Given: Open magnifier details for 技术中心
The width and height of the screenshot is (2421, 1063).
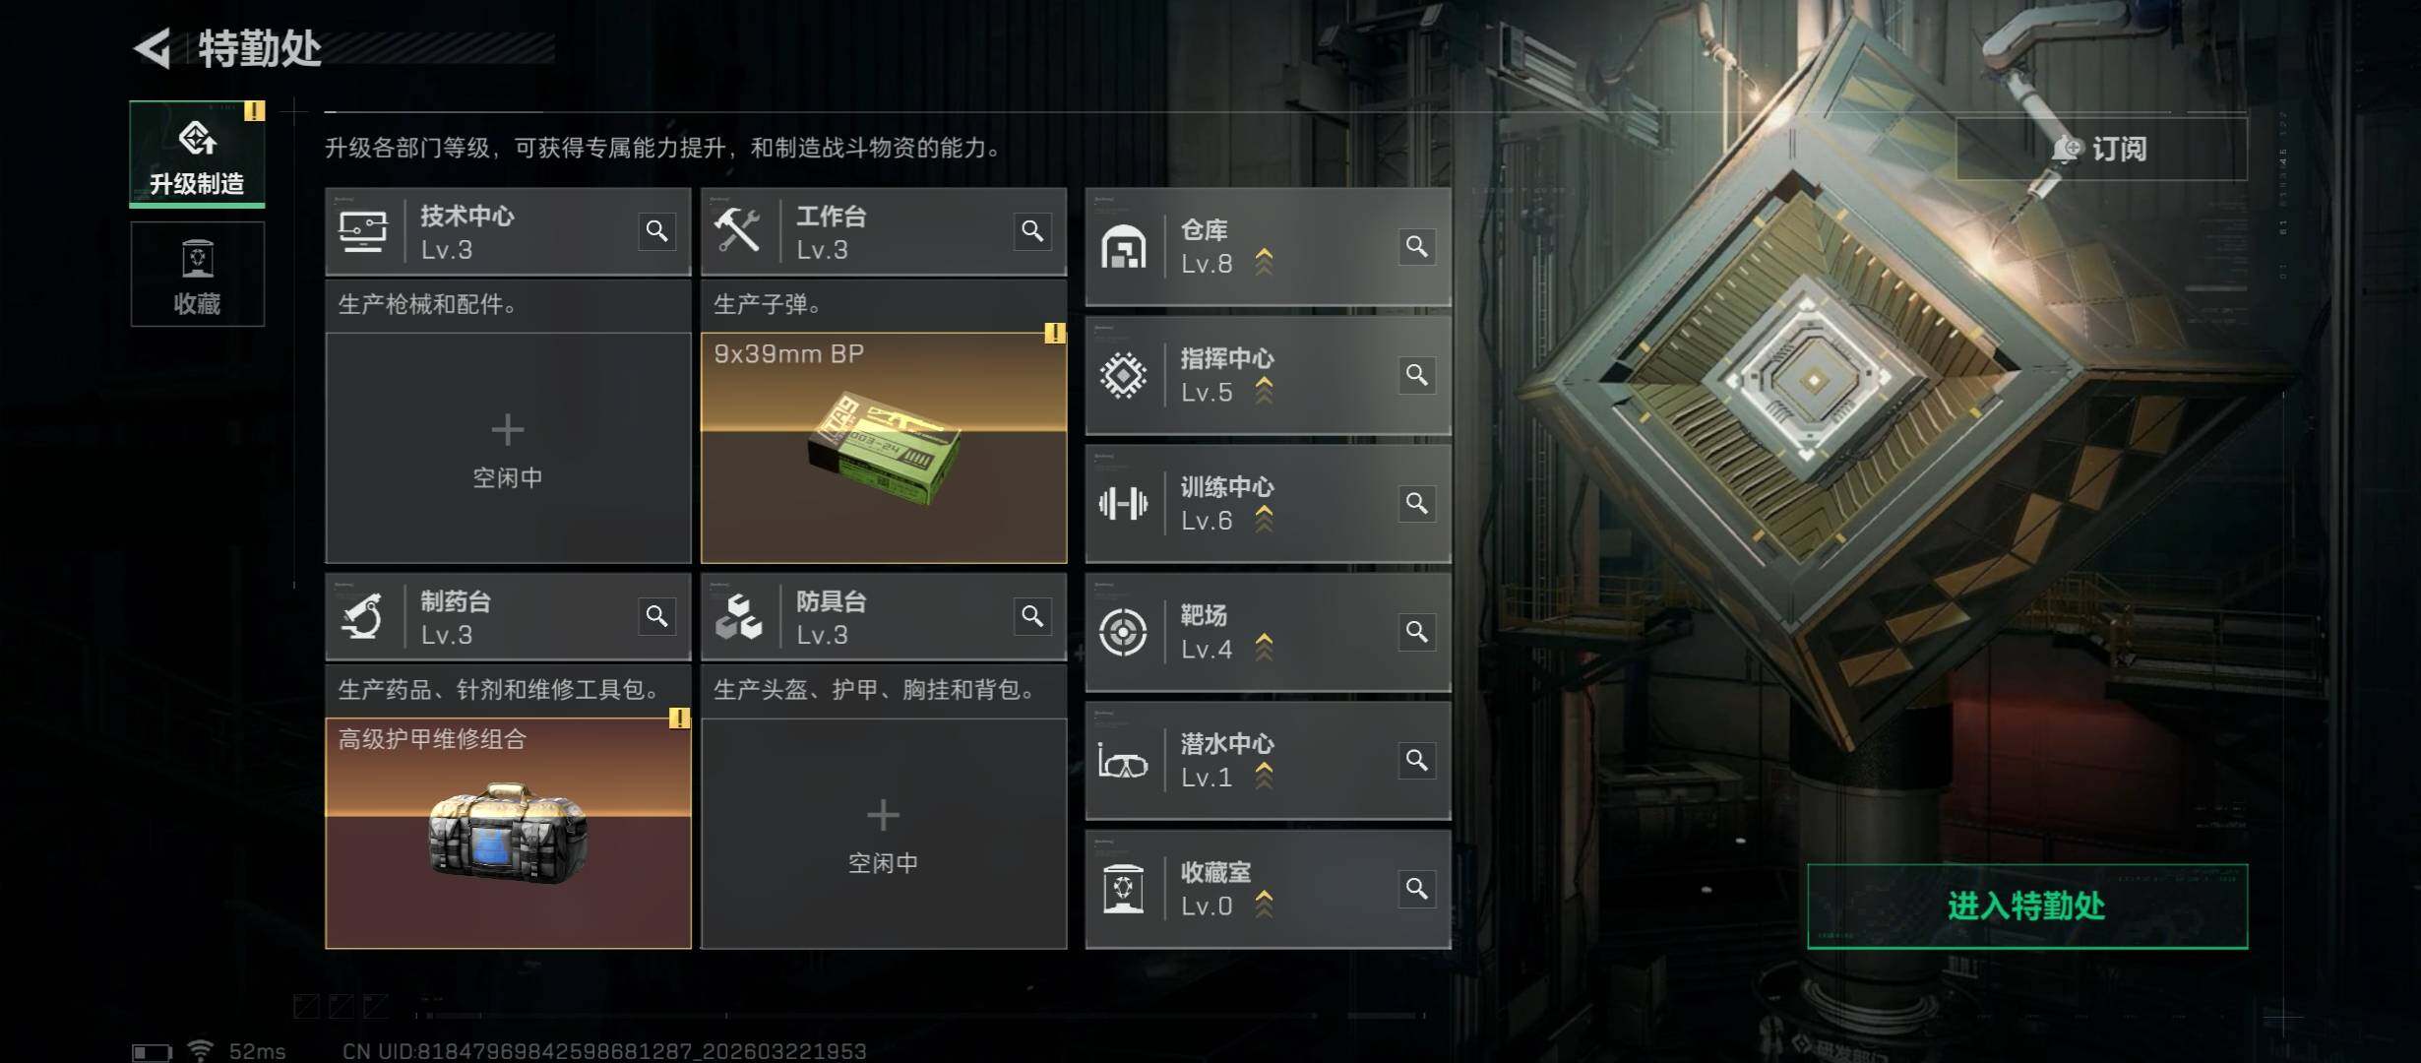Looking at the screenshot, I should click(x=656, y=231).
